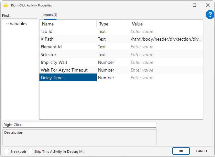Image resolution: width=215 pixels, height=157 pixels.
Task: Close the properties dialog window
Action: pos(208,5)
